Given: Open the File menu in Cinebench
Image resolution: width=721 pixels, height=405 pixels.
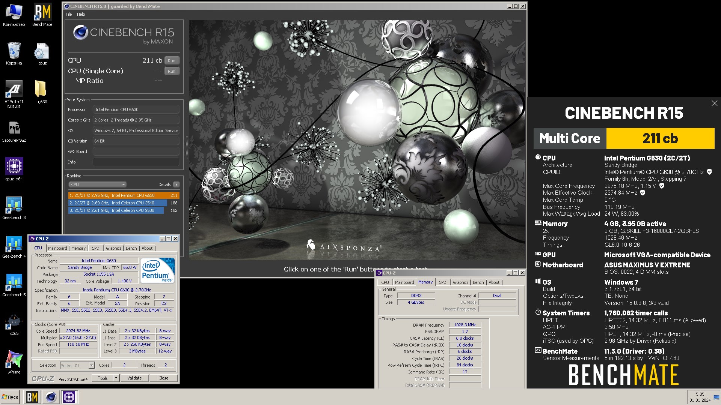Looking at the screenshot, I should pos(69,14).
